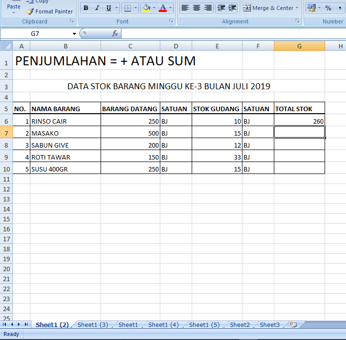Apply Accounting Number Format icon
Viewport: 346px width, 340px height.
pyautogui.click(x=312, y=8)
